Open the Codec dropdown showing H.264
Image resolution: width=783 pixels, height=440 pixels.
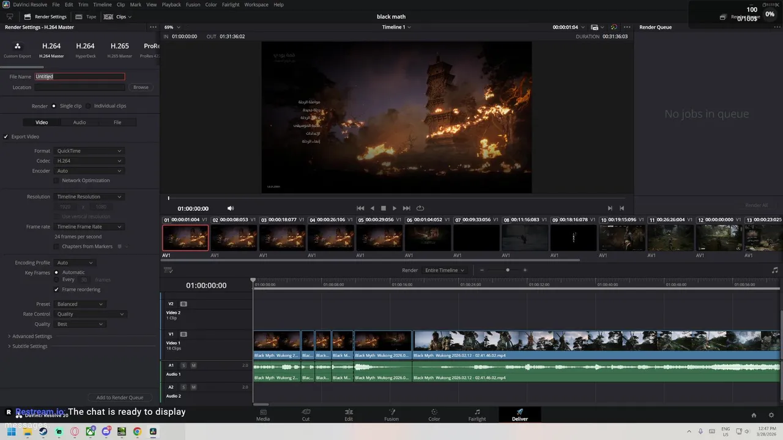point(89,161)
